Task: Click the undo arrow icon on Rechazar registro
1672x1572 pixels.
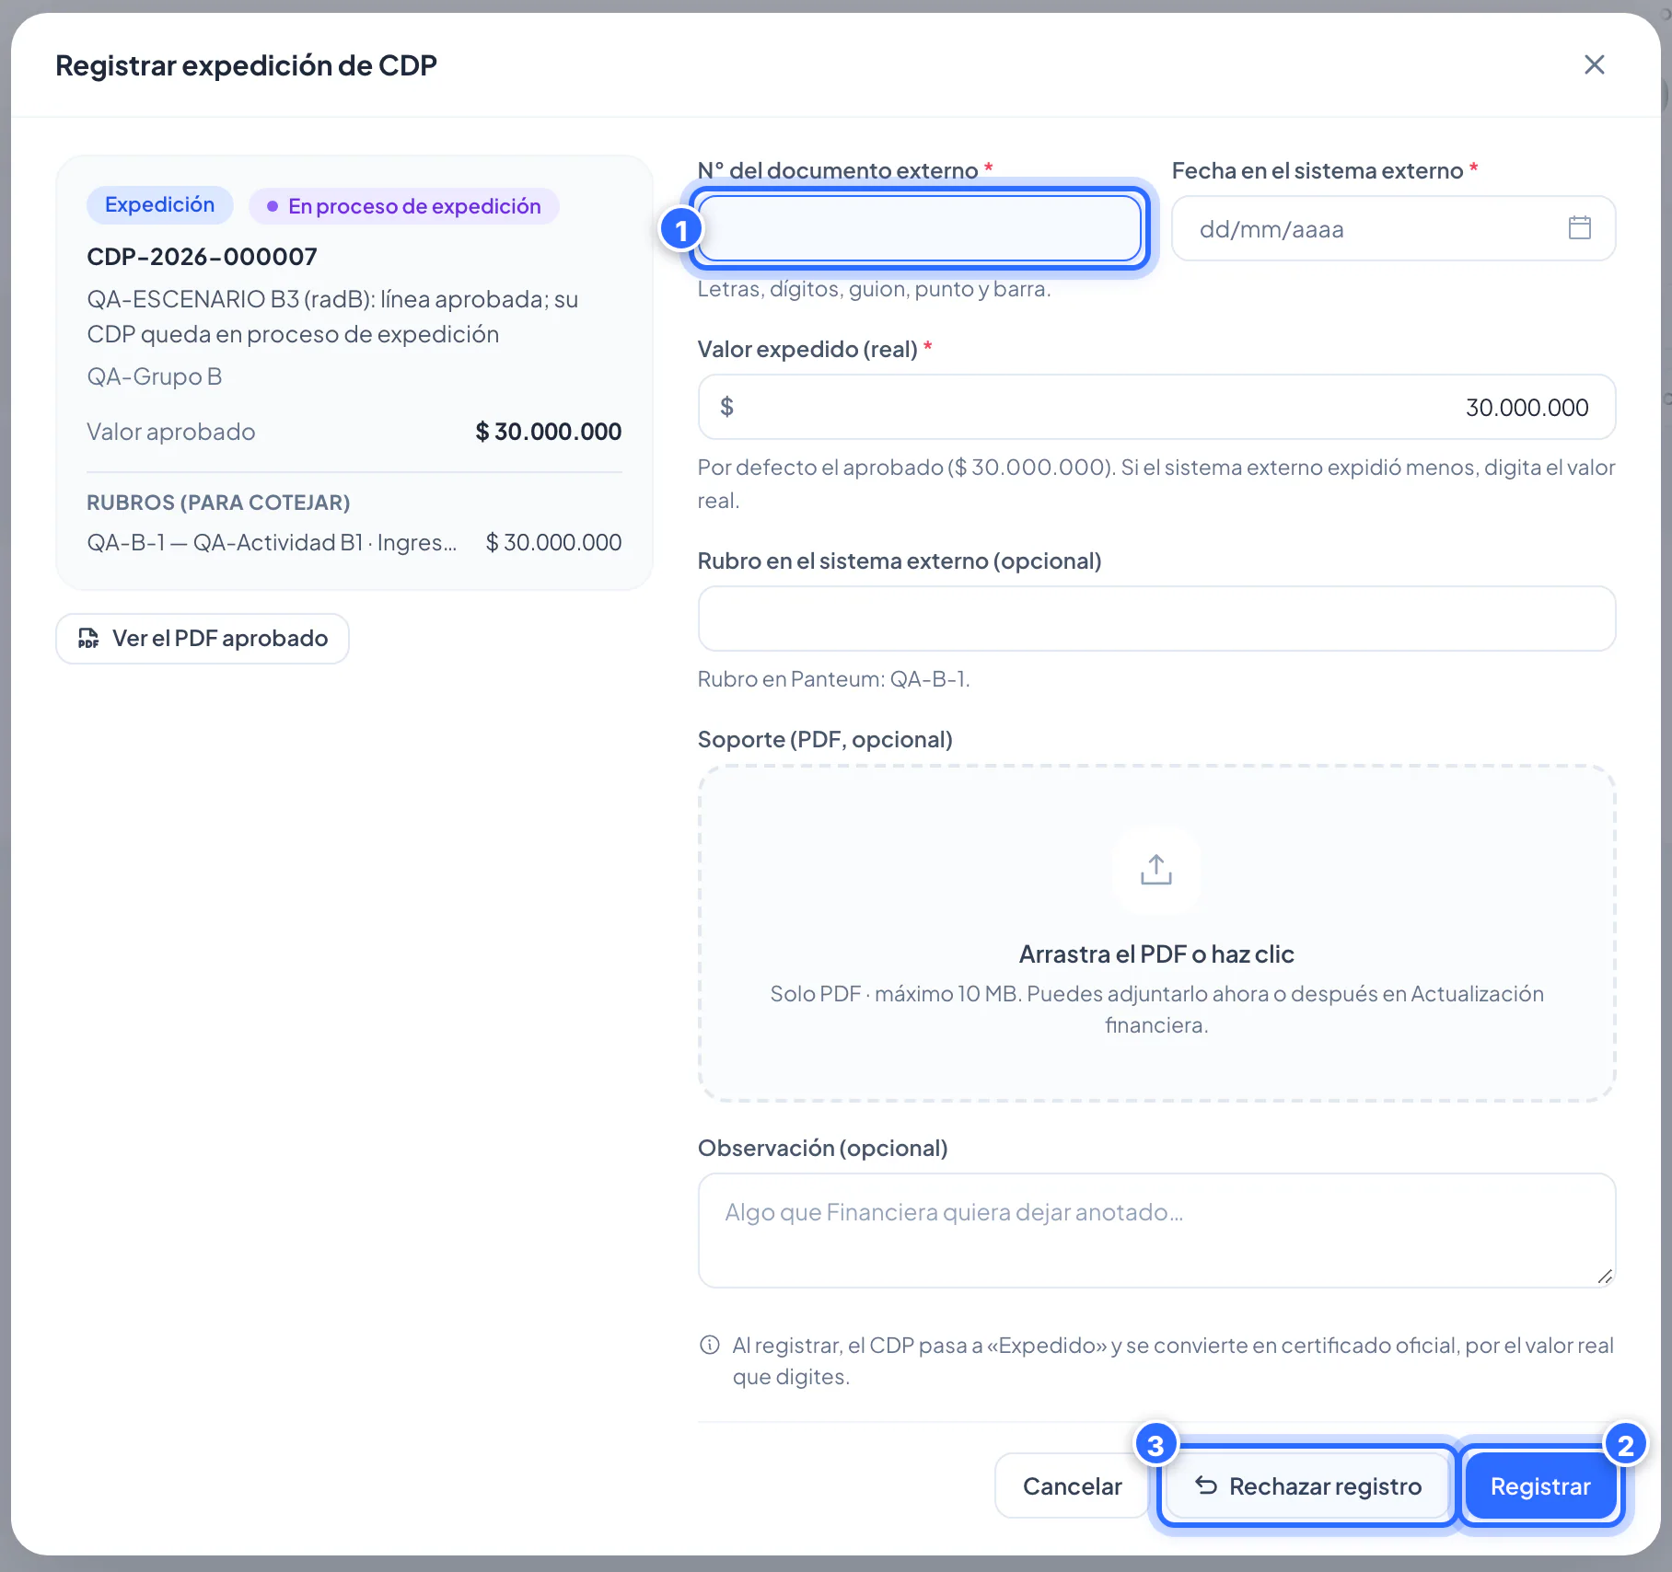Action: [x=1206, y=1485]
